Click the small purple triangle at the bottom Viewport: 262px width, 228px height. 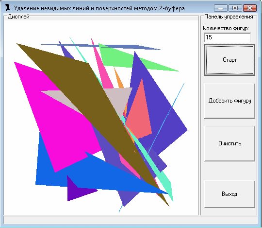tap(76, 192)
